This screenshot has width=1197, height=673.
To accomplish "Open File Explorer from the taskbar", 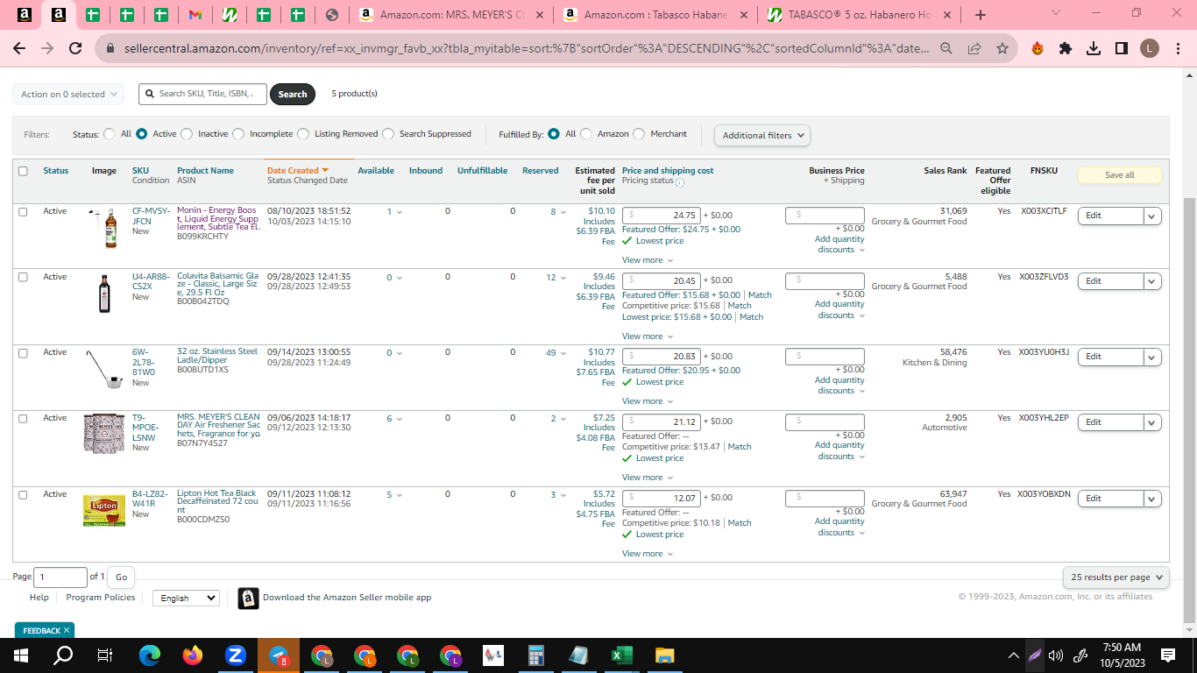I will (x=665, y=655).
